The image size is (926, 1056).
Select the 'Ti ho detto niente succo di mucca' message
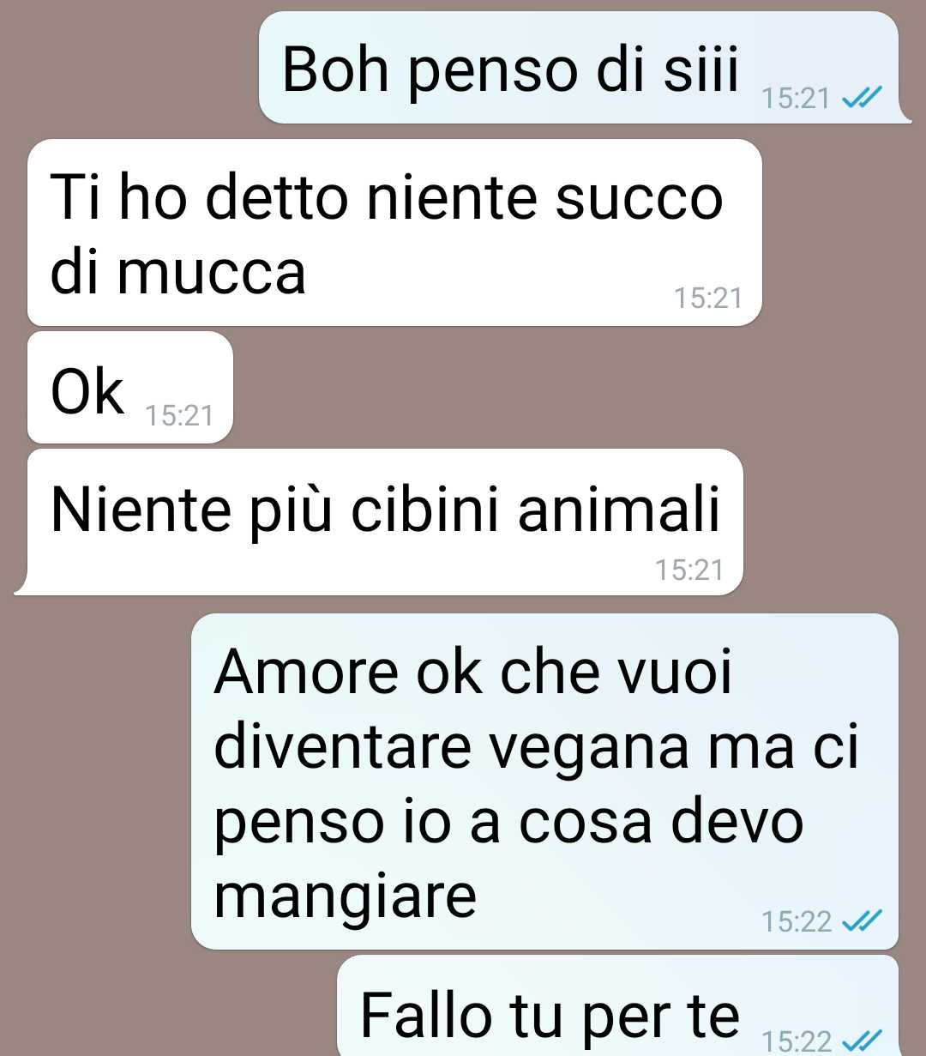(x=394, y=232)
